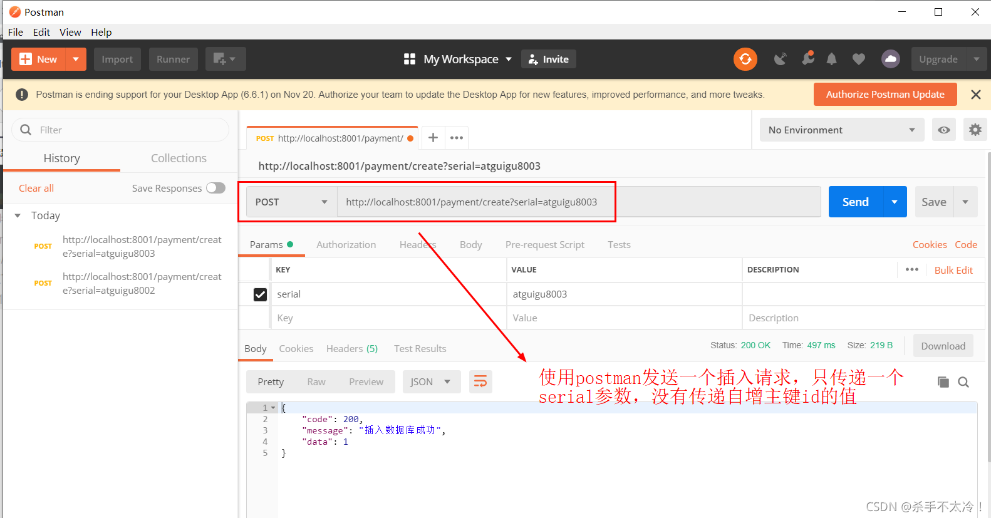Click params table options three dots
The image size is (991, 518).
(x=912, y=269)
